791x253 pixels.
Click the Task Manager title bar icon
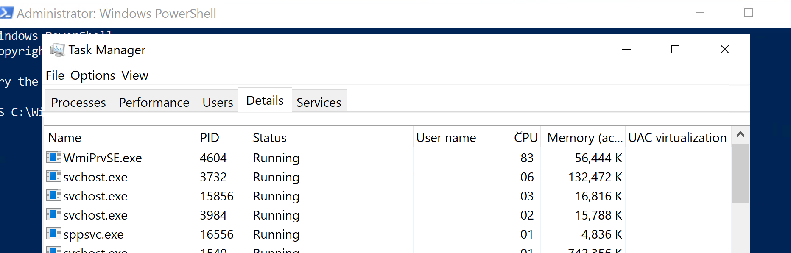57,50
